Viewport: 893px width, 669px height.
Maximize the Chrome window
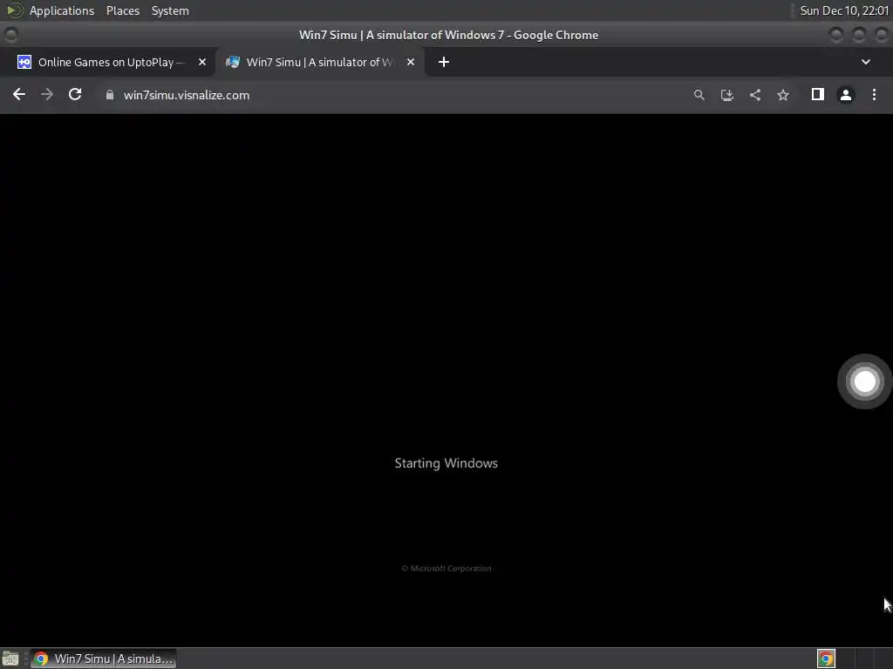tap(859, 35)
